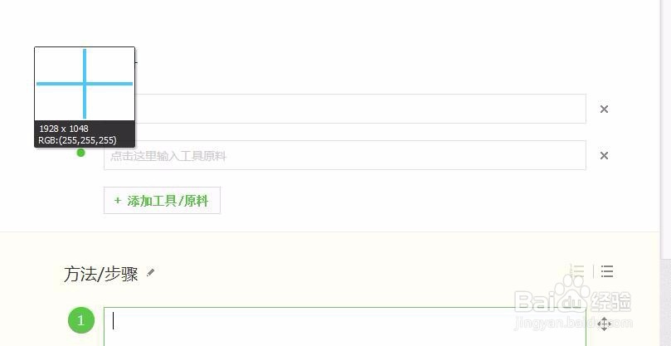Click the '+ 添加工具/原料' button
671x346 pixels.
(162, 200)
